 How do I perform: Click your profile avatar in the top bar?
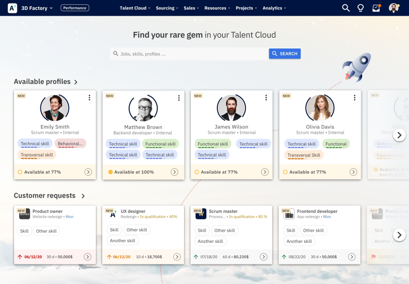tap(393, 8)
